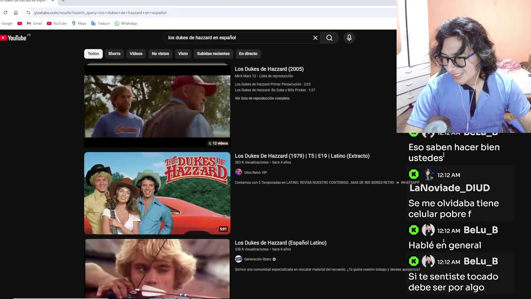
Task: Open Los Dukes de Hazzard (Español Latino) title
Action: point(281,243)
